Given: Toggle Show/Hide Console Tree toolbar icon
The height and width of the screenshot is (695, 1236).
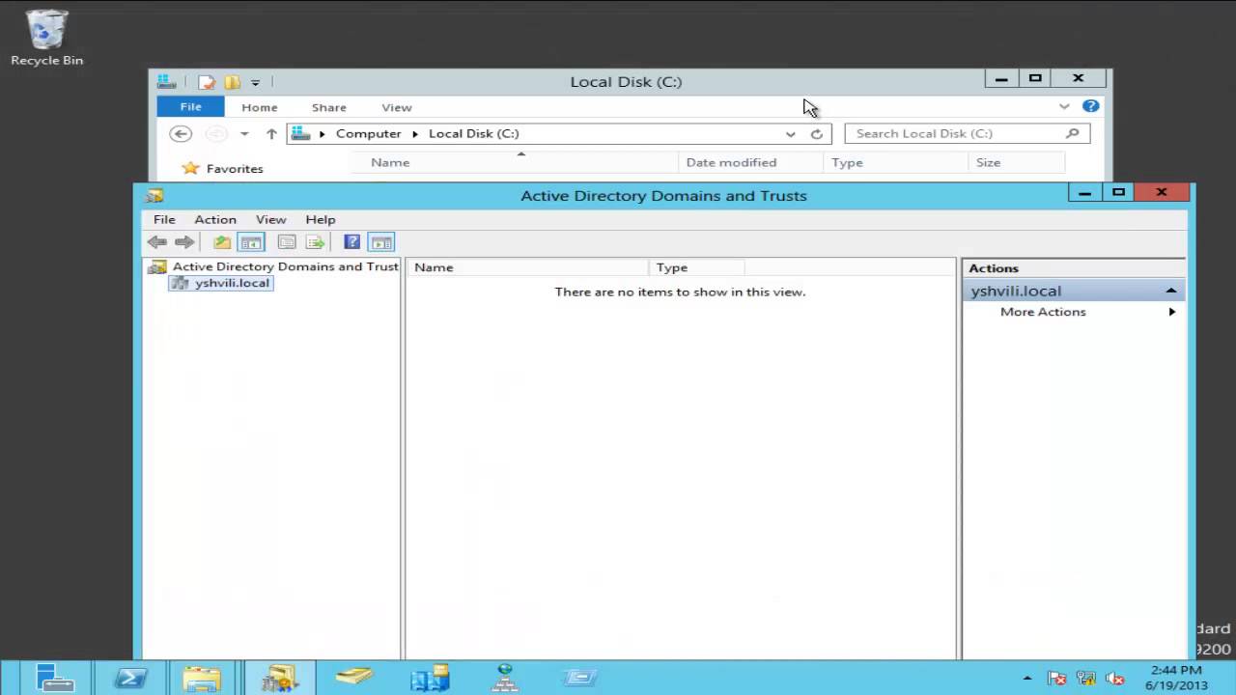Looking at the screenshot, I should (251, 242).
